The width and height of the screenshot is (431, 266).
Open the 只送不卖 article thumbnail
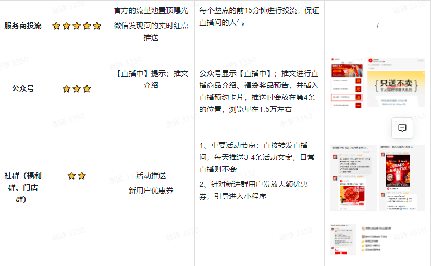click(396, 83)
